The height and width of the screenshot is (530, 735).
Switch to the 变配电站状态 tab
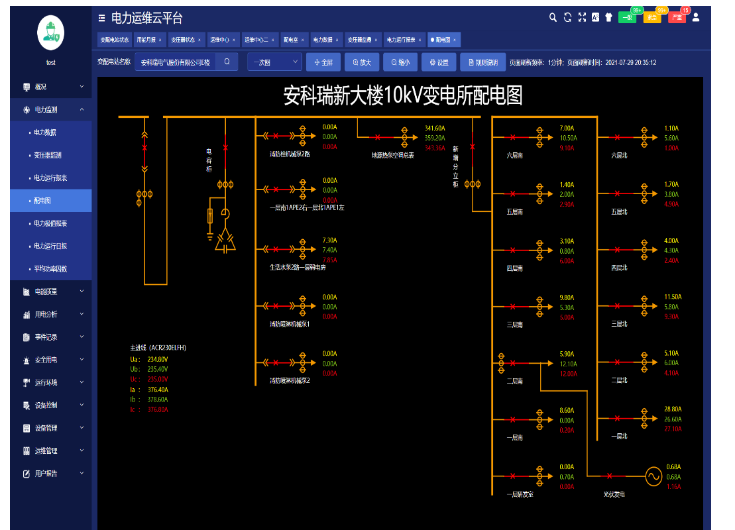(x=114, y=40)
